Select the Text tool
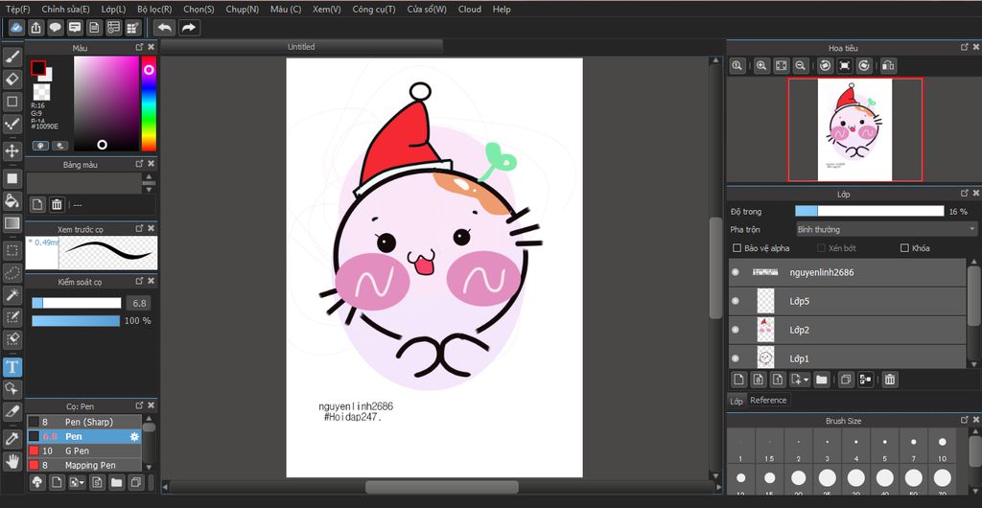 [x=12, y=366]
